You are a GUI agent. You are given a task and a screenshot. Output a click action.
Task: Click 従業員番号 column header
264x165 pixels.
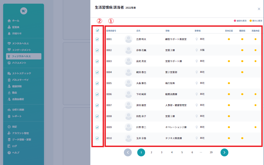pos(111,31)
